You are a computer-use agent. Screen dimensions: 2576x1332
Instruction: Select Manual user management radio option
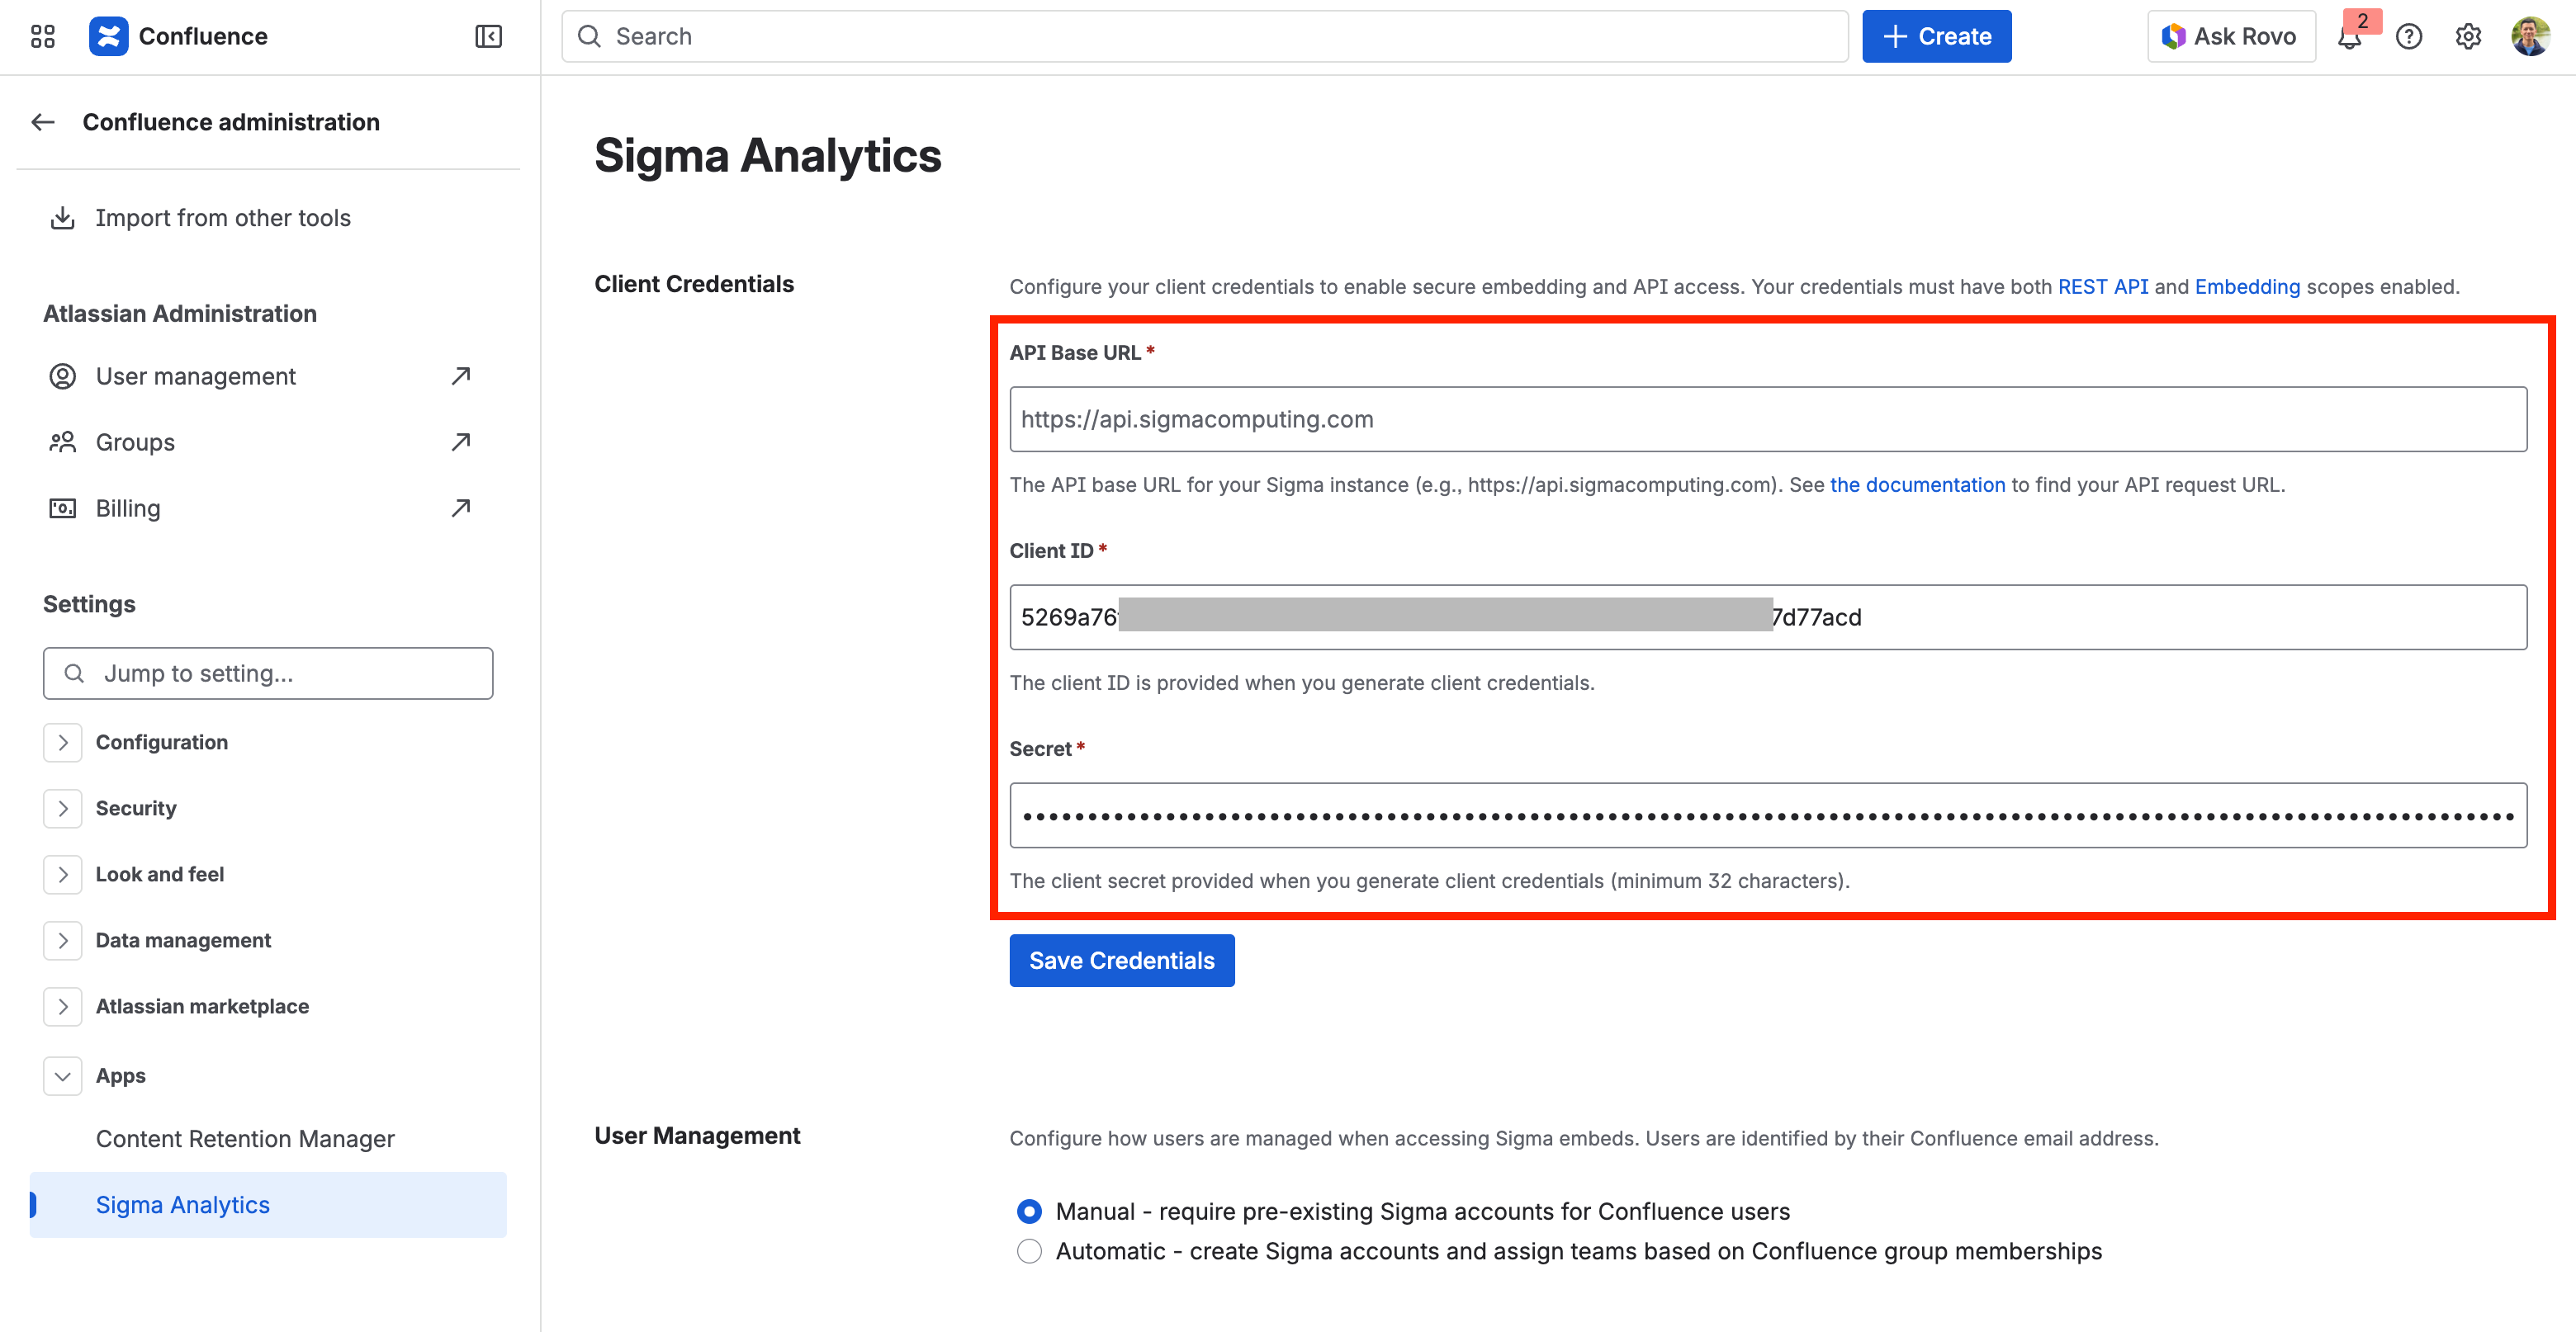[x=1029, y=1211]
